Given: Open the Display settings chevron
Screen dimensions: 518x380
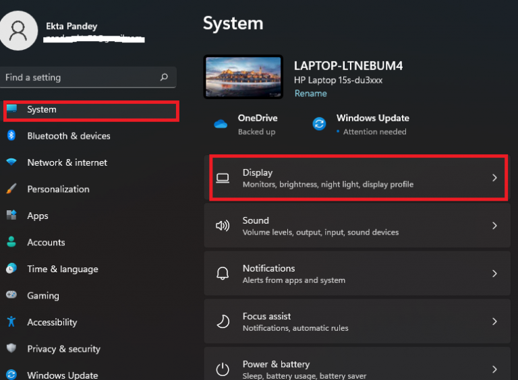Looking at the screenshot, I should point(494,178).
